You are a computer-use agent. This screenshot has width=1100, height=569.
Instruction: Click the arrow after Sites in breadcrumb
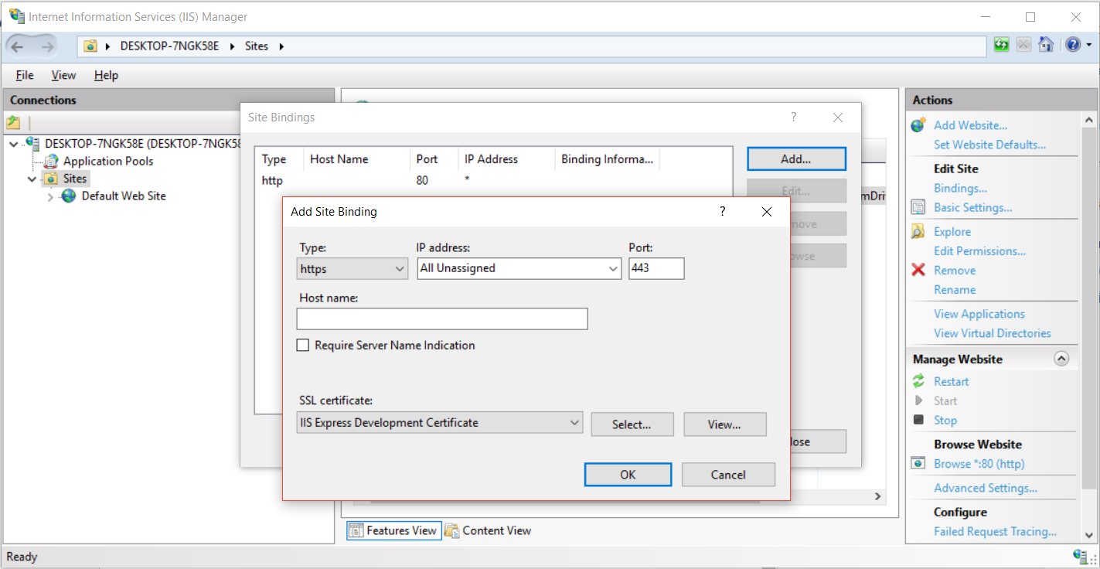281,46
